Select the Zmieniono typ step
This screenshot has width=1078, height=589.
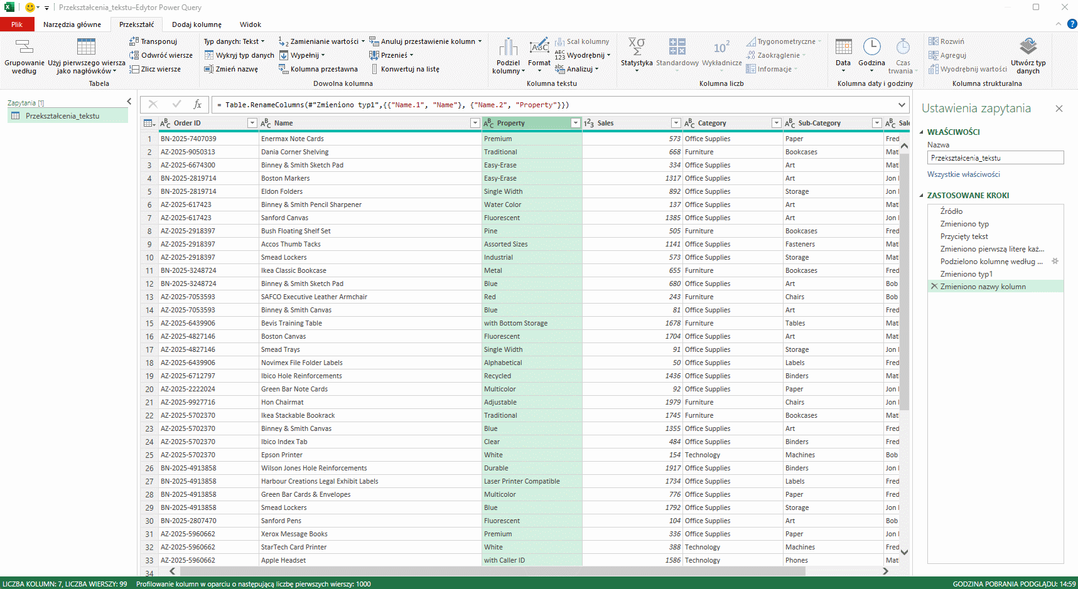pyautogui.click(x=996, y=224)
